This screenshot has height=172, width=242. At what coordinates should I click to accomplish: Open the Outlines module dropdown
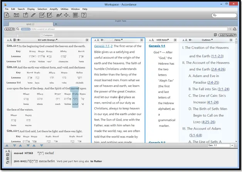click(x=207, y=40)
